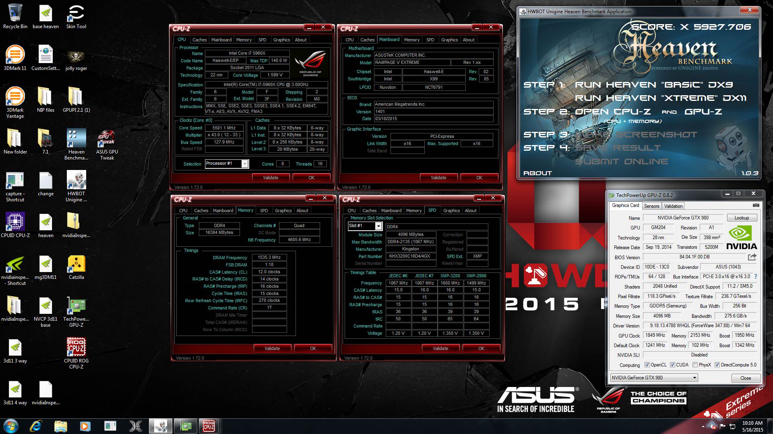Toggle the CUDA checkbox in GPU-Z
This screenshot has width=773, height=434.
click(672, 365)
